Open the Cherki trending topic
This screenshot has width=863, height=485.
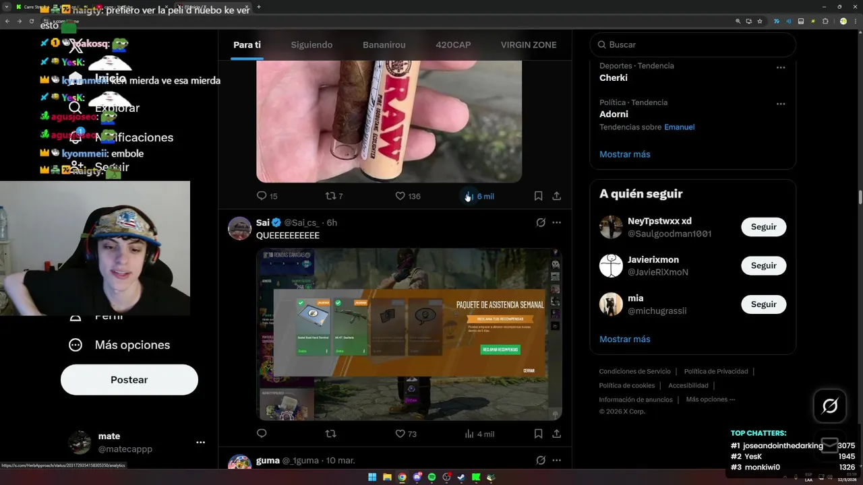coord(614,77)
